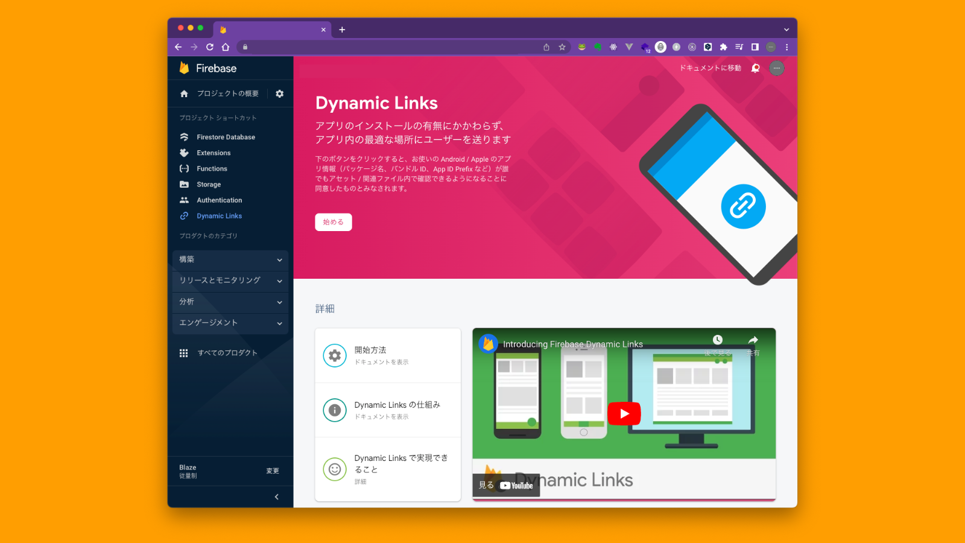This screenshot has width=965, height=543.
Task: Open Dynamic Links の仕組み documentation card
Action: pyautogui.click(x=388, y=410)
